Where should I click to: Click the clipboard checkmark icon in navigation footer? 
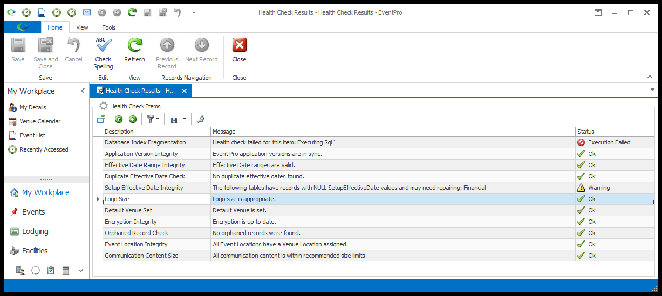[51, 271]
